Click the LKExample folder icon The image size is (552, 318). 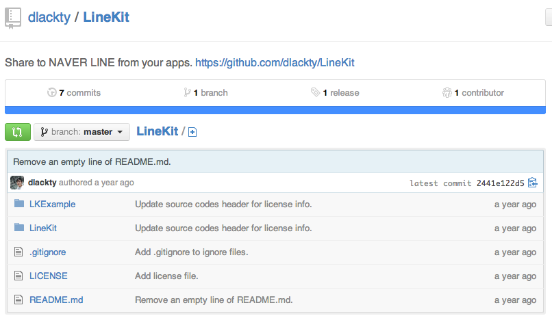pyautogui.click(x=19, y=203)
